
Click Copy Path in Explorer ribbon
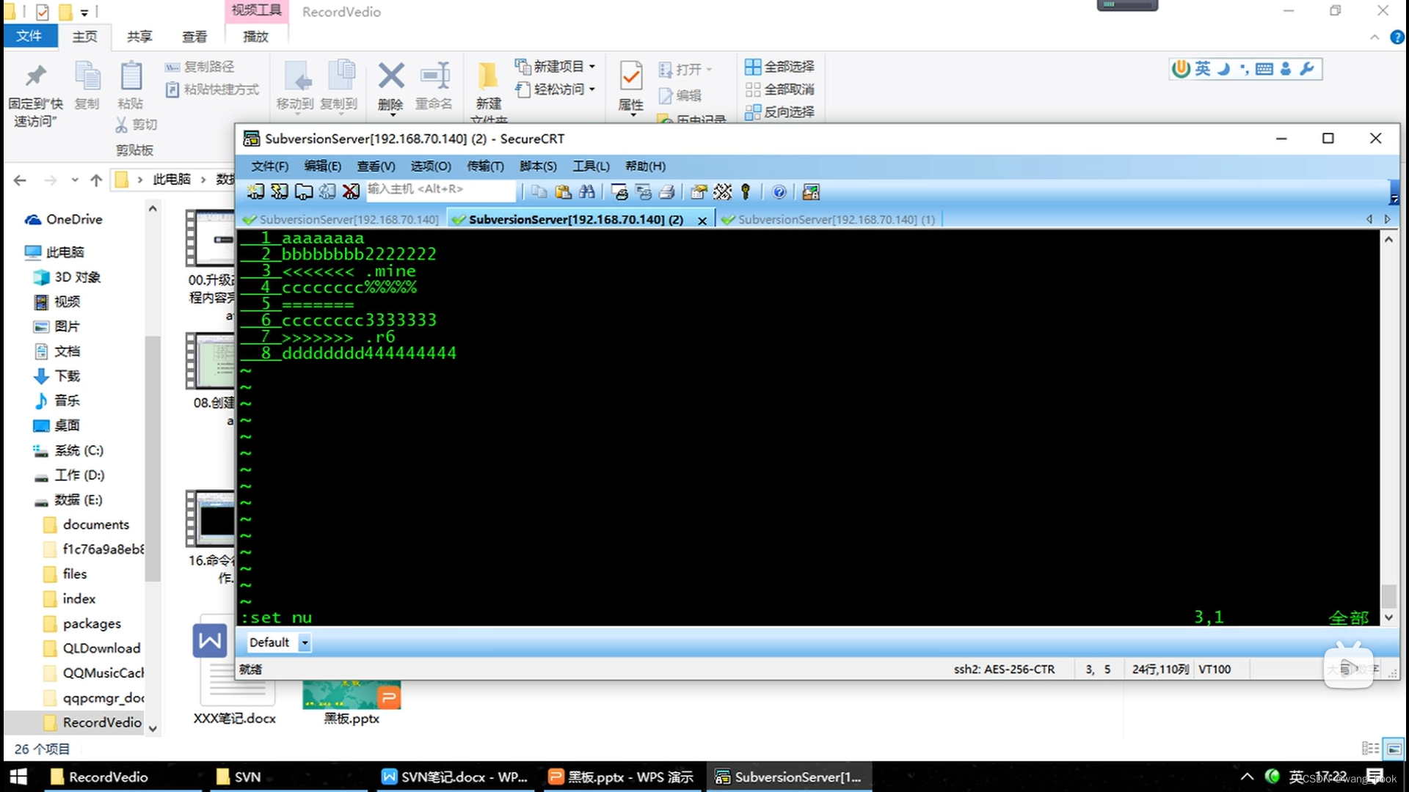(x=200, y=66)
